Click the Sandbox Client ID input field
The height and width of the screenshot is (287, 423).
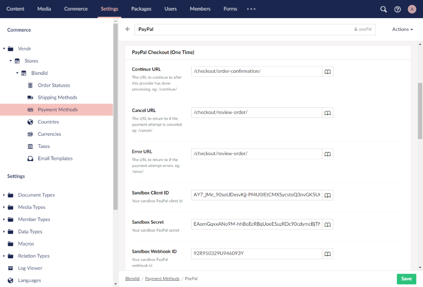[256, 195]
